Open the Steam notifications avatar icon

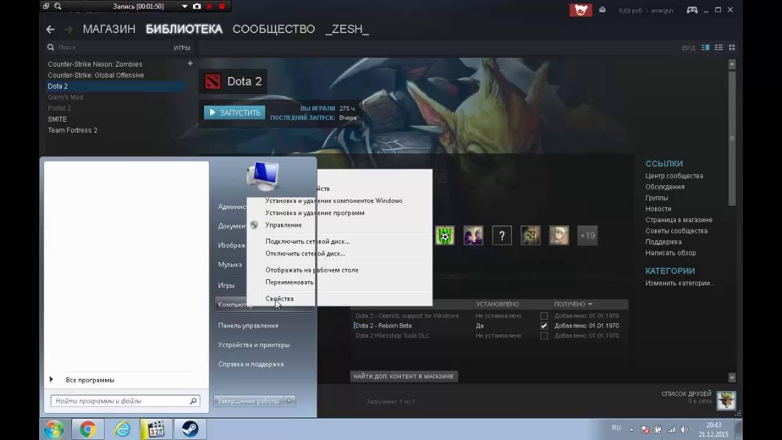click(581, 10)
